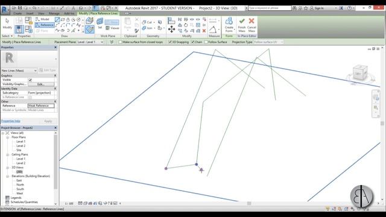Click the Reference line button
The image size is (386, 217).
44,25
